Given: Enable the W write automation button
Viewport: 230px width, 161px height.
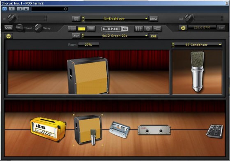Looking at the screenshot, I should (26, 9).
